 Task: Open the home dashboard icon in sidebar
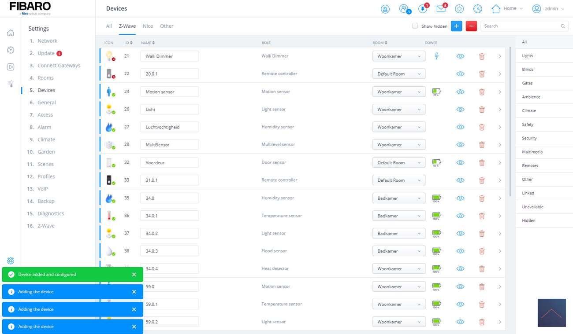click(11, 33)
